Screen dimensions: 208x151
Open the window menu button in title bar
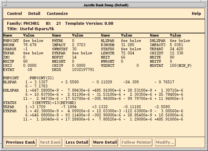click(x=4, y=5)
